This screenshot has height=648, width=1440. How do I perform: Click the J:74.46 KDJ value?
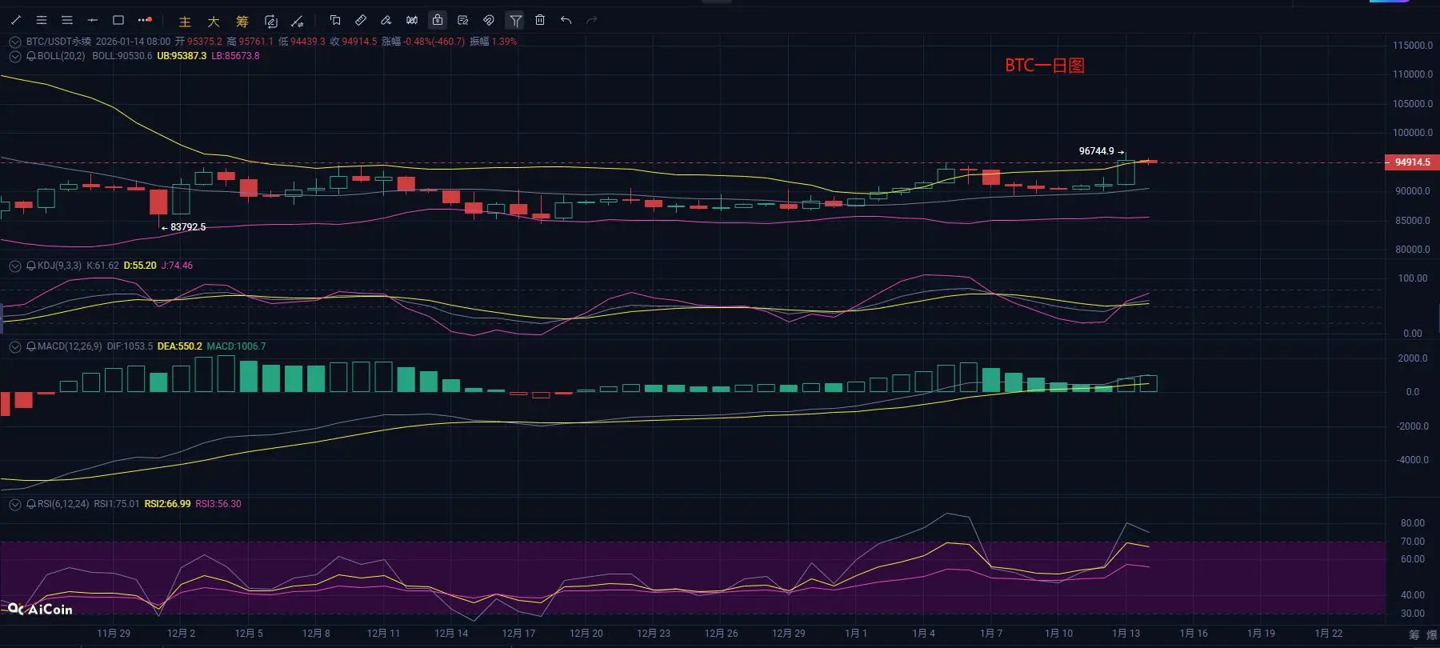coord(177,266)
